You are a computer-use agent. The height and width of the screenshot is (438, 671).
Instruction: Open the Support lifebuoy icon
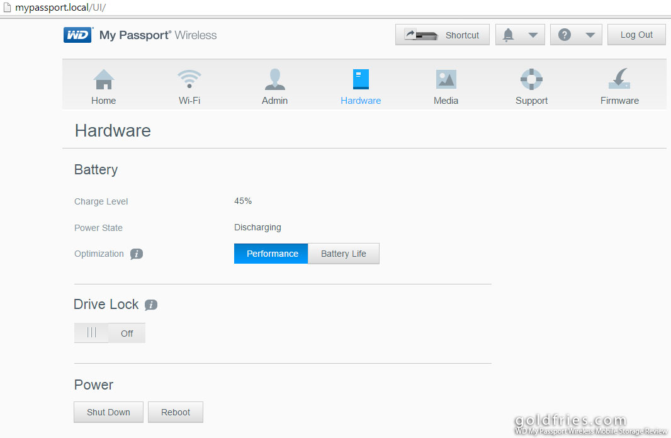click(x=531, y=79)
